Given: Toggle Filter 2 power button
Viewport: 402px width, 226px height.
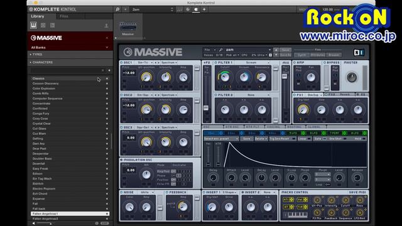Looking at the screenshot, I should 215,95.
